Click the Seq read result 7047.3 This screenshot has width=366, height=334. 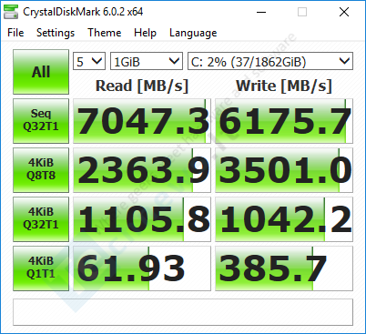point(142,121)
